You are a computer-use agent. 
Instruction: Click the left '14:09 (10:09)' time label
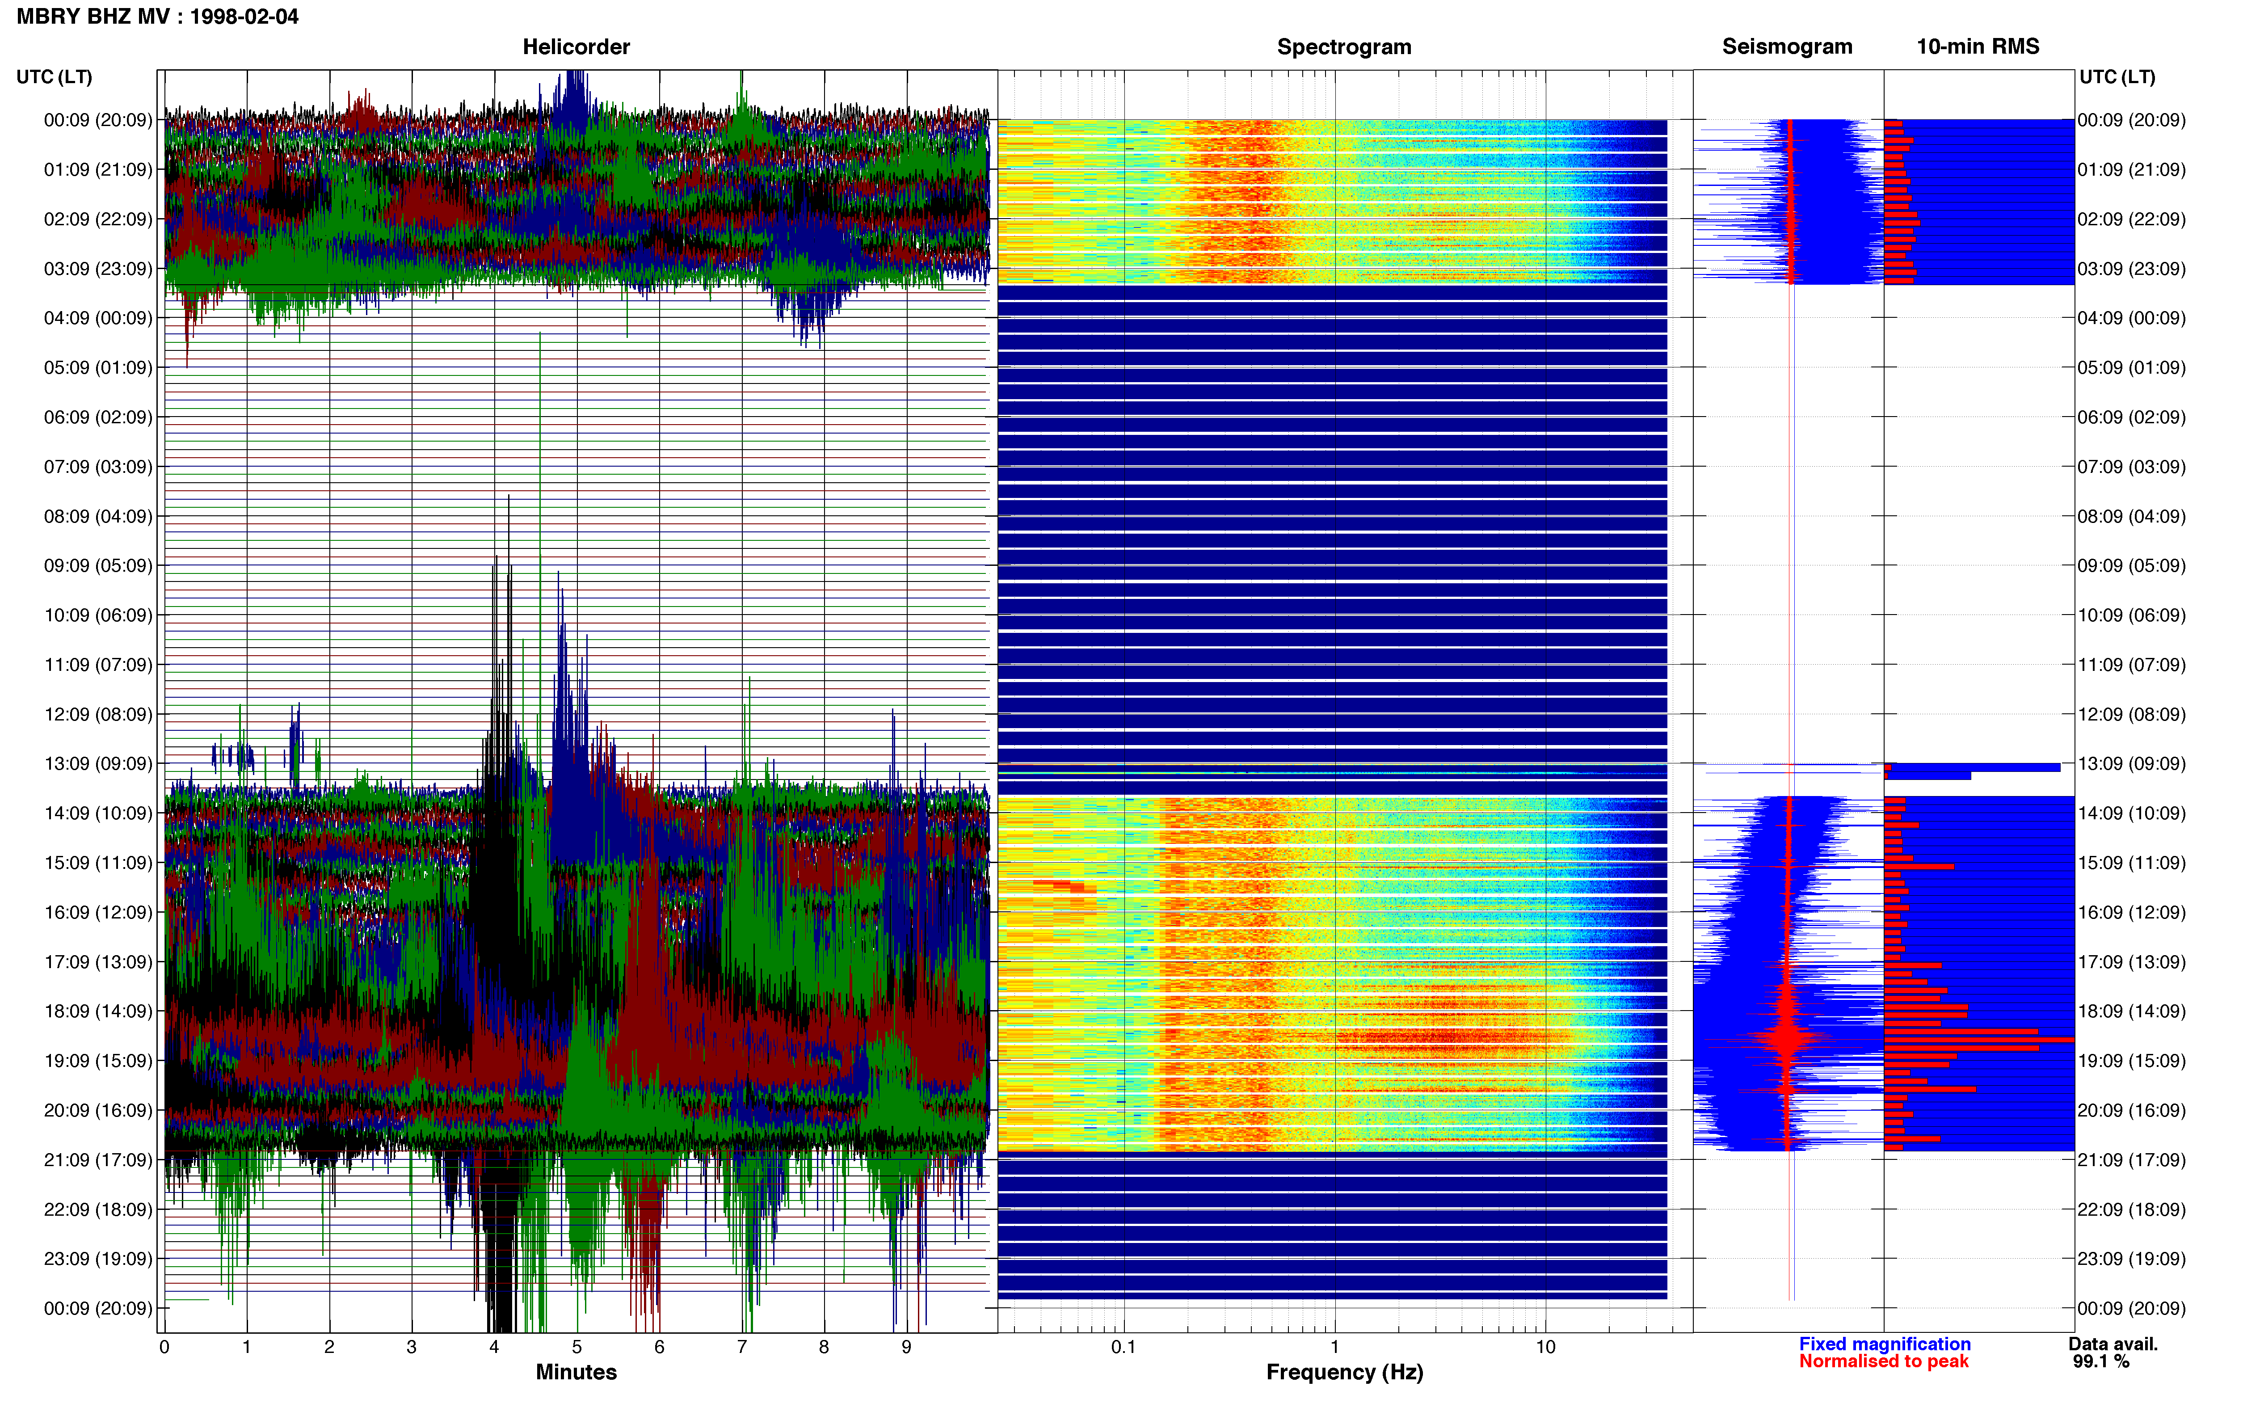[x=98, y=814]
